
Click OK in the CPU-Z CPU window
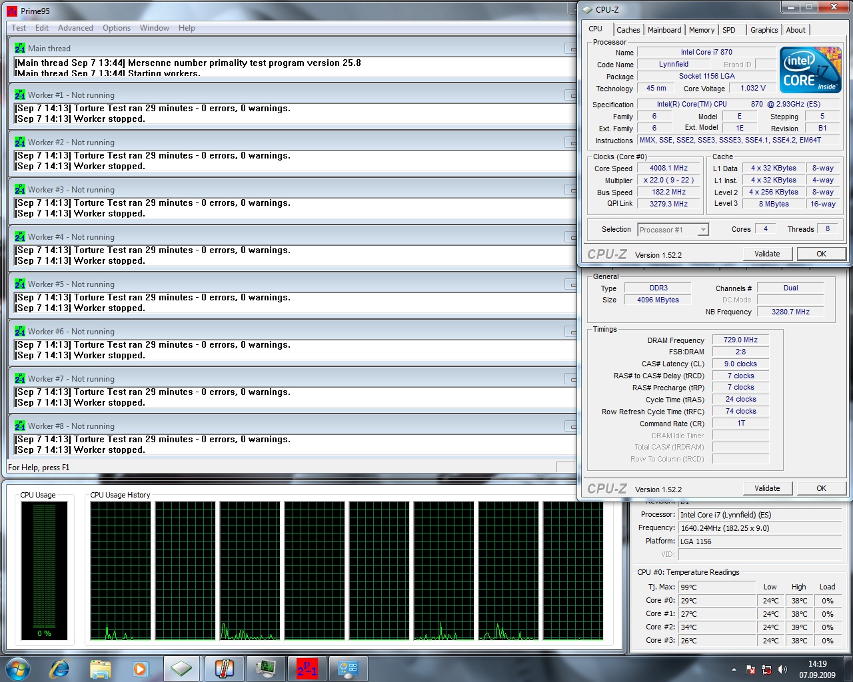pos(821,254)
